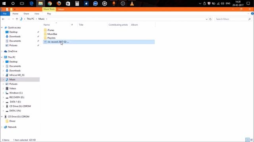The height and width of the screenshot is (142, 254).
Task: Sort by track number column header
Action: click(x=72, y=25)
